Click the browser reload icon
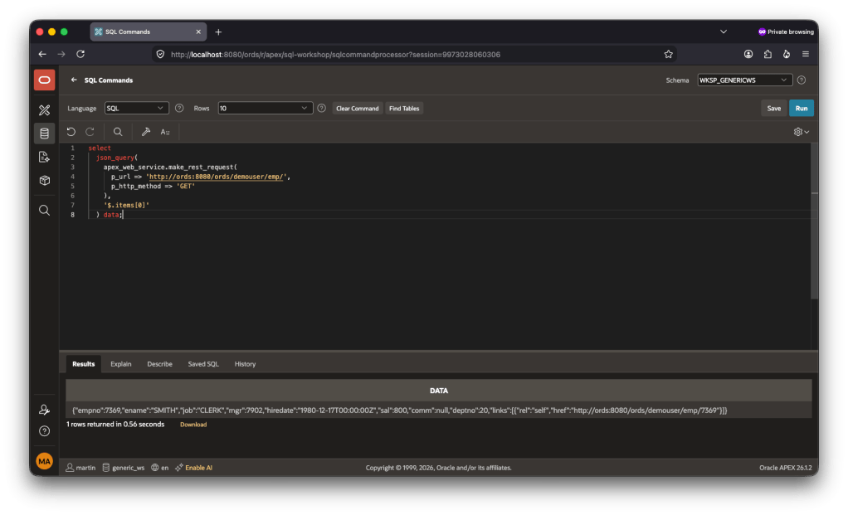Viewport: 848px width, 515px height. click(80, 54)
